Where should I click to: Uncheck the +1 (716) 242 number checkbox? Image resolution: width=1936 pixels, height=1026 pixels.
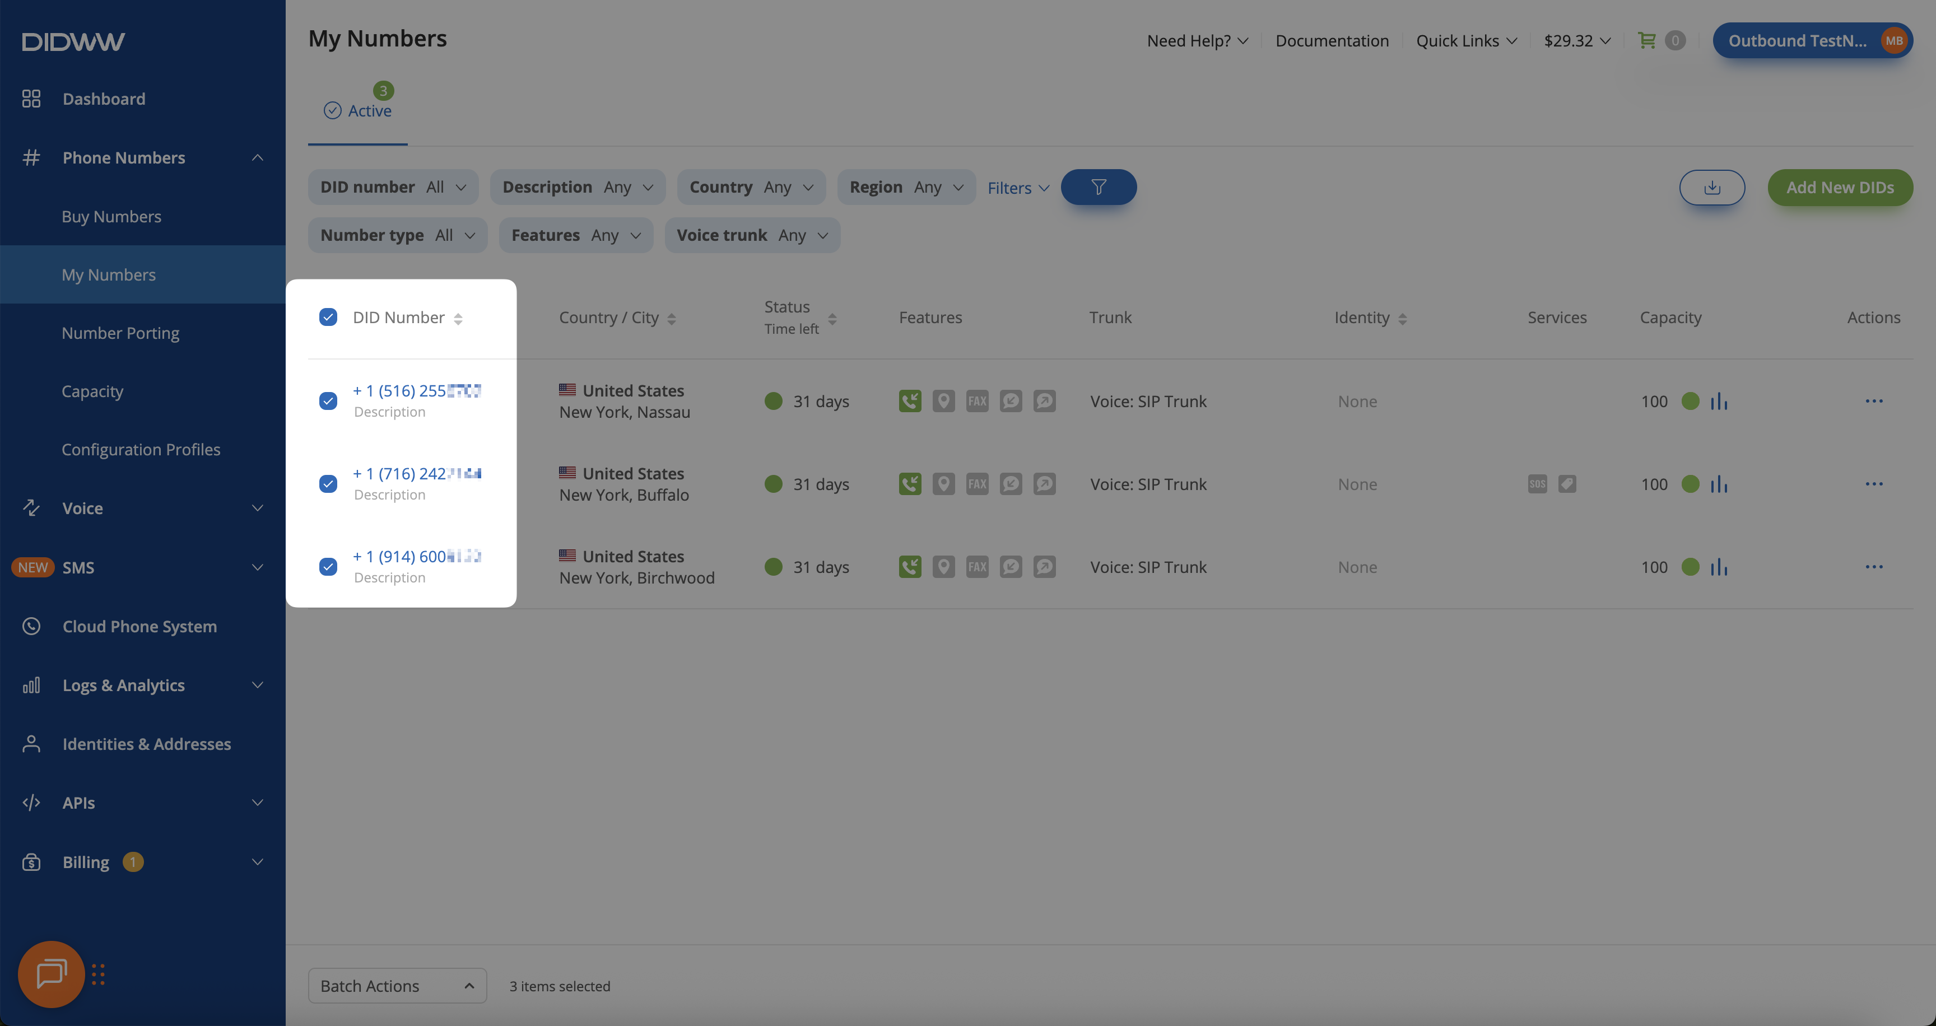tap(328, 484)
